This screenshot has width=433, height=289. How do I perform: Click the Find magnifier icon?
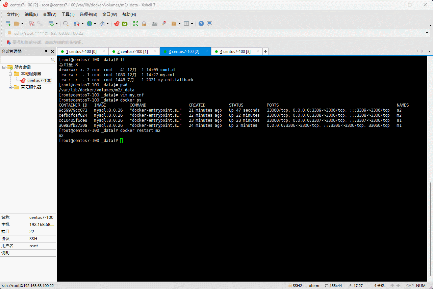pos(66,24)
